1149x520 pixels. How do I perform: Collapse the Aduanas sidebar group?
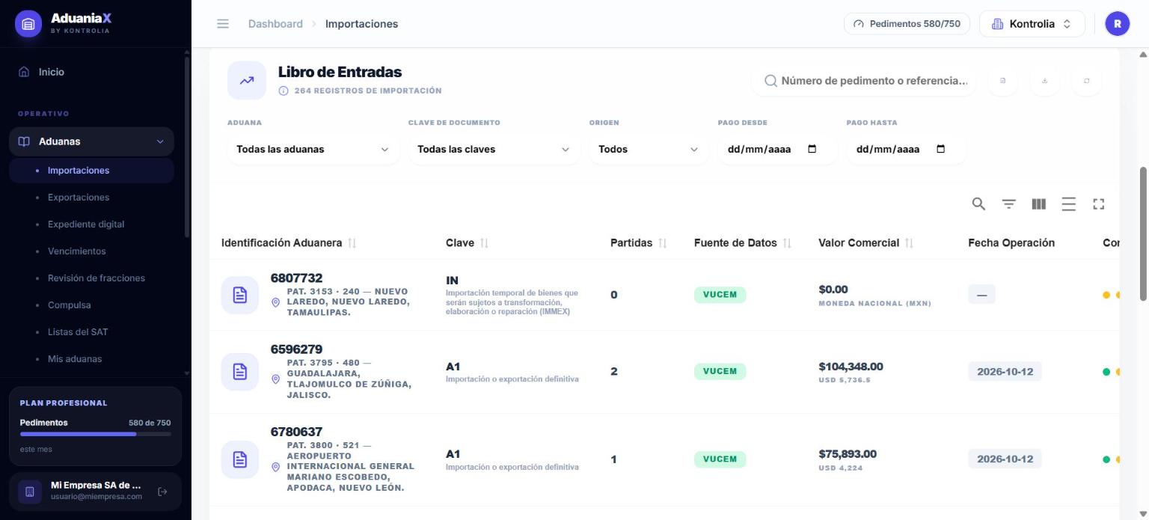[91, 141]
